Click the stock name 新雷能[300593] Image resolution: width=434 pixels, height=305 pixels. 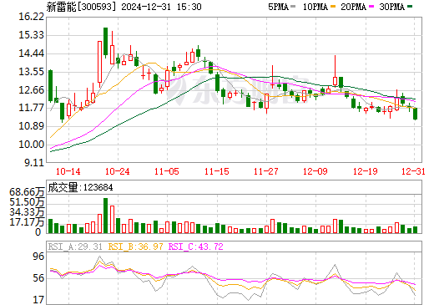(81, 7)
